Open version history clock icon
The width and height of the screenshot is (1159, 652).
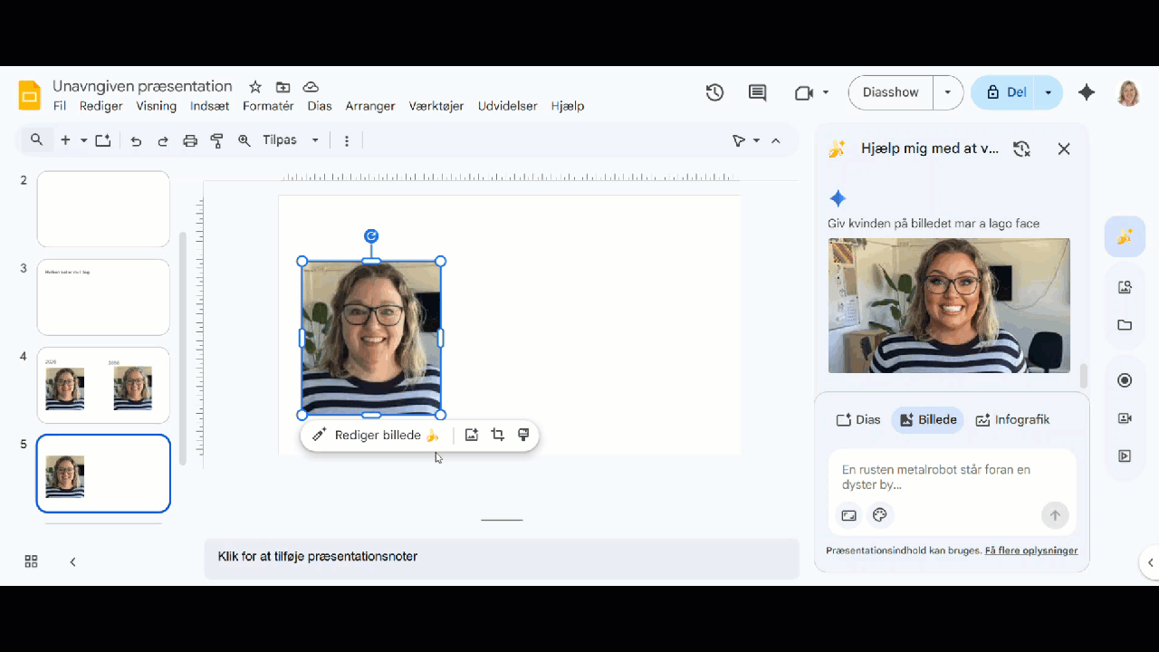[714, 92]
